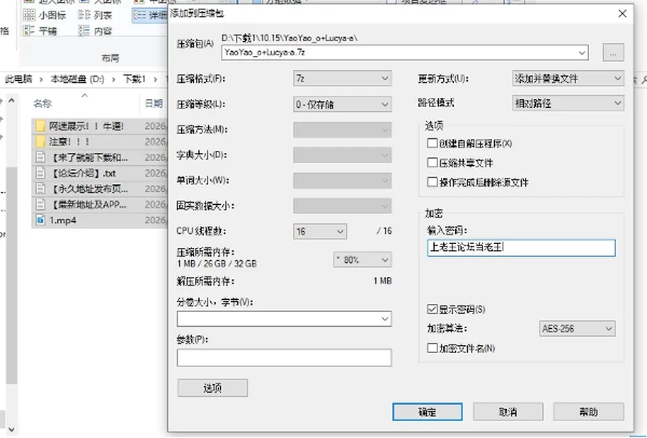This screenshot has height=438, width=647.
Task: Click the video file icon of 1.mp4
Action: pyautogui.click(x=40, y=220)
